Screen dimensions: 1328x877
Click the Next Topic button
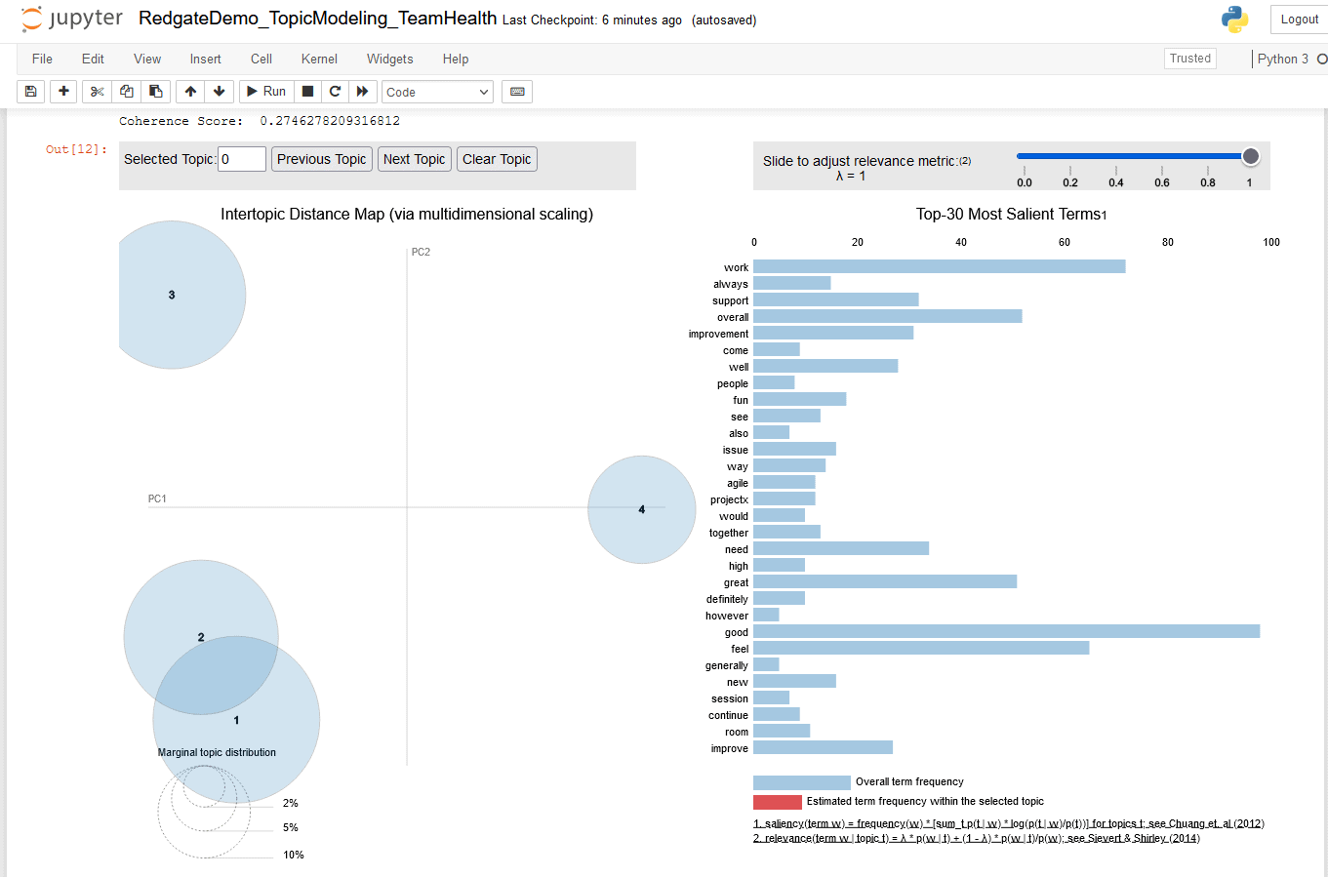[x=414, y=159]
